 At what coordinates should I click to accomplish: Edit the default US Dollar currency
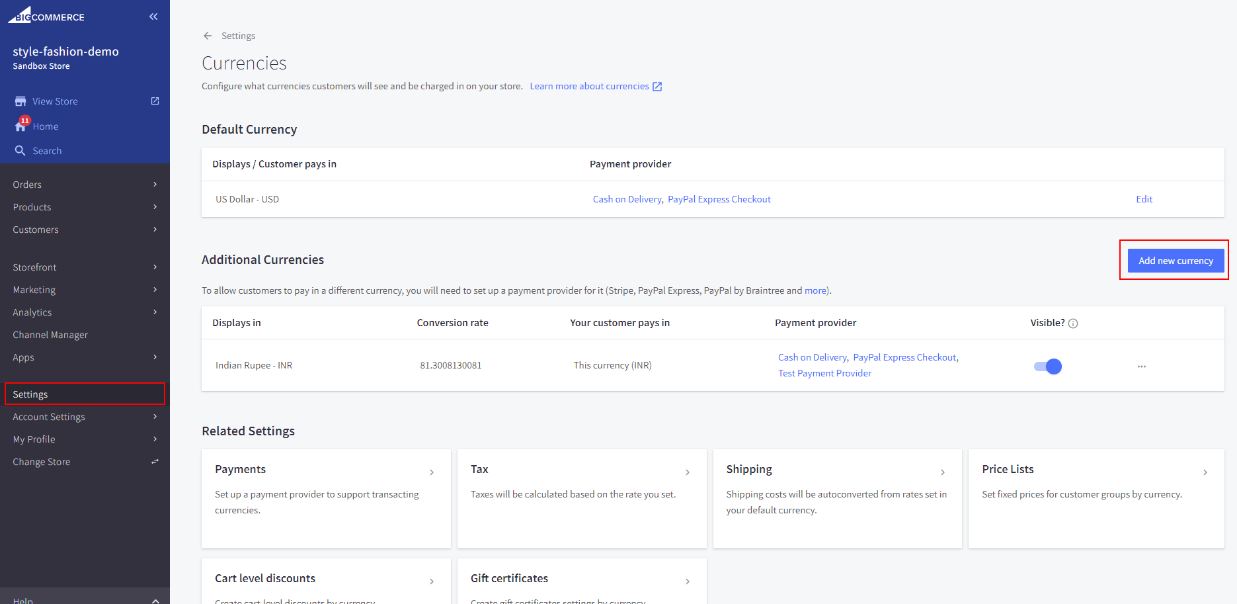tap(1144, 199)
